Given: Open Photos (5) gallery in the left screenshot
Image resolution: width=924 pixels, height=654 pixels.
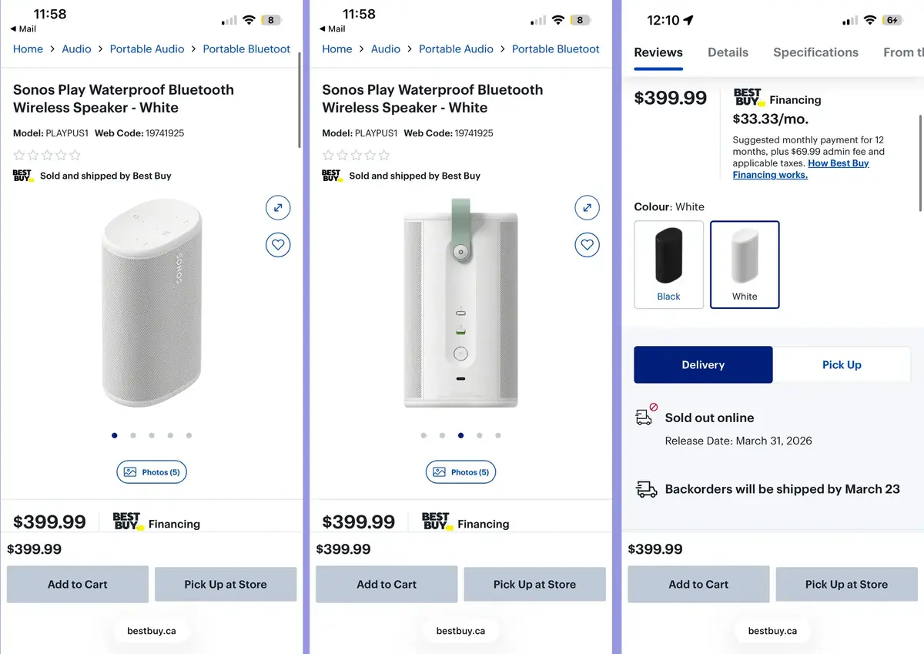Looking at the screenshot, I should 152,472.
